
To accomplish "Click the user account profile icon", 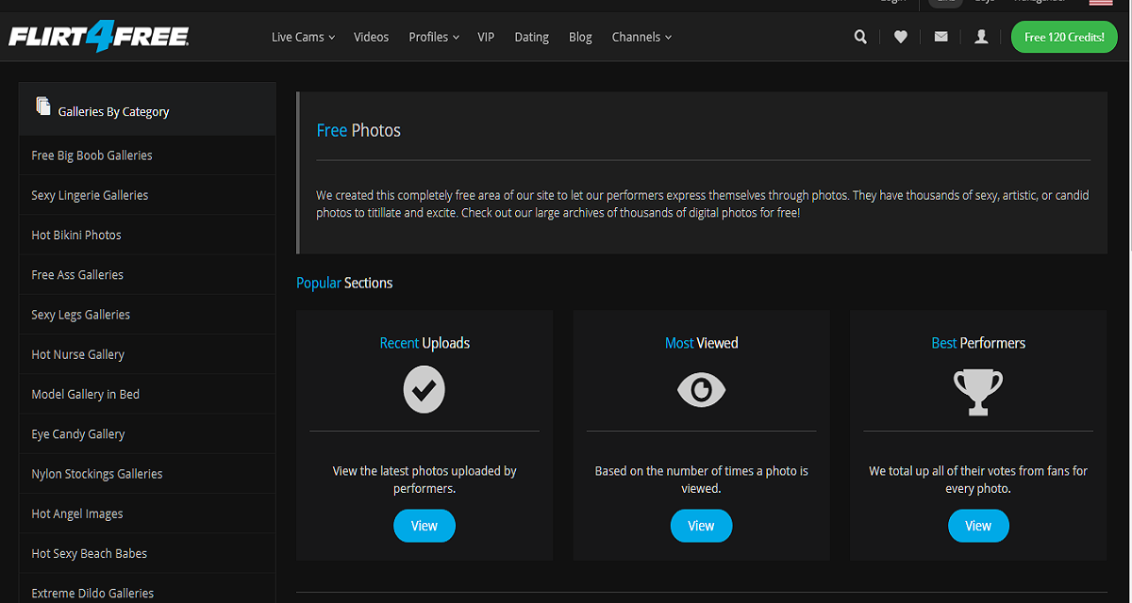I will pos(981,37).
